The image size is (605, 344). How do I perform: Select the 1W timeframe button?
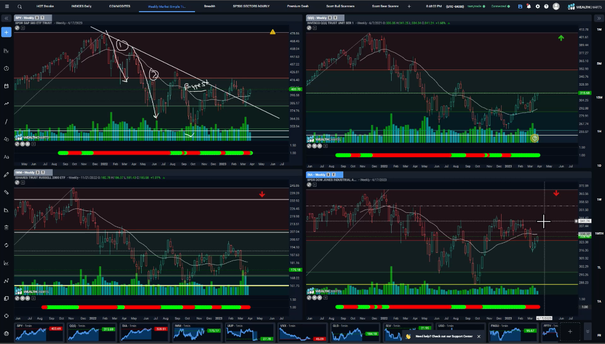click(599, 199)
